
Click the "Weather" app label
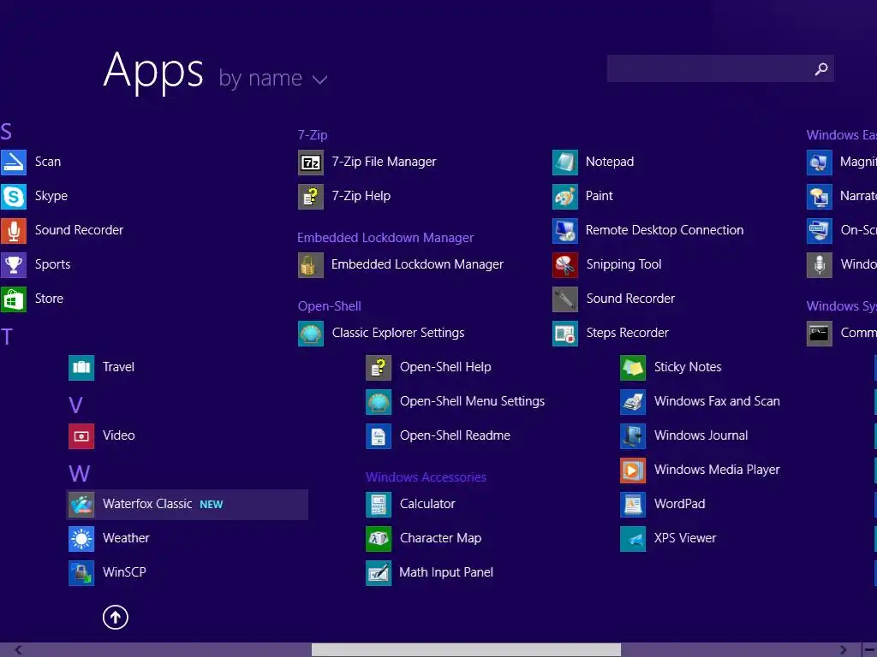[x=126, y=538]
